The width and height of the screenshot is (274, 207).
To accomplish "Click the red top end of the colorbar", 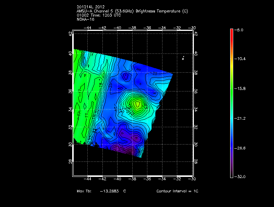I will [x=231, y=32].
